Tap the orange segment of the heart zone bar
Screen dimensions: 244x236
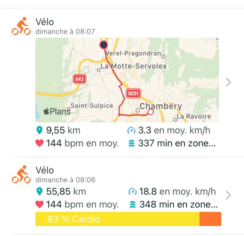pos(210,219)
